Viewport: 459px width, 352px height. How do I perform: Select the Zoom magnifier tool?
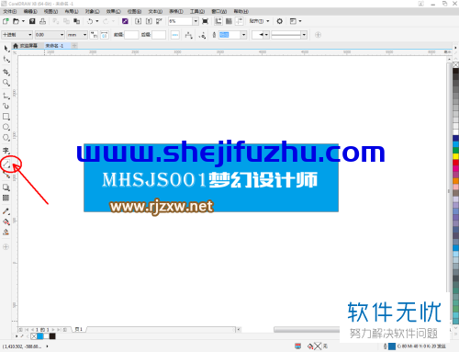click(6, 83)
